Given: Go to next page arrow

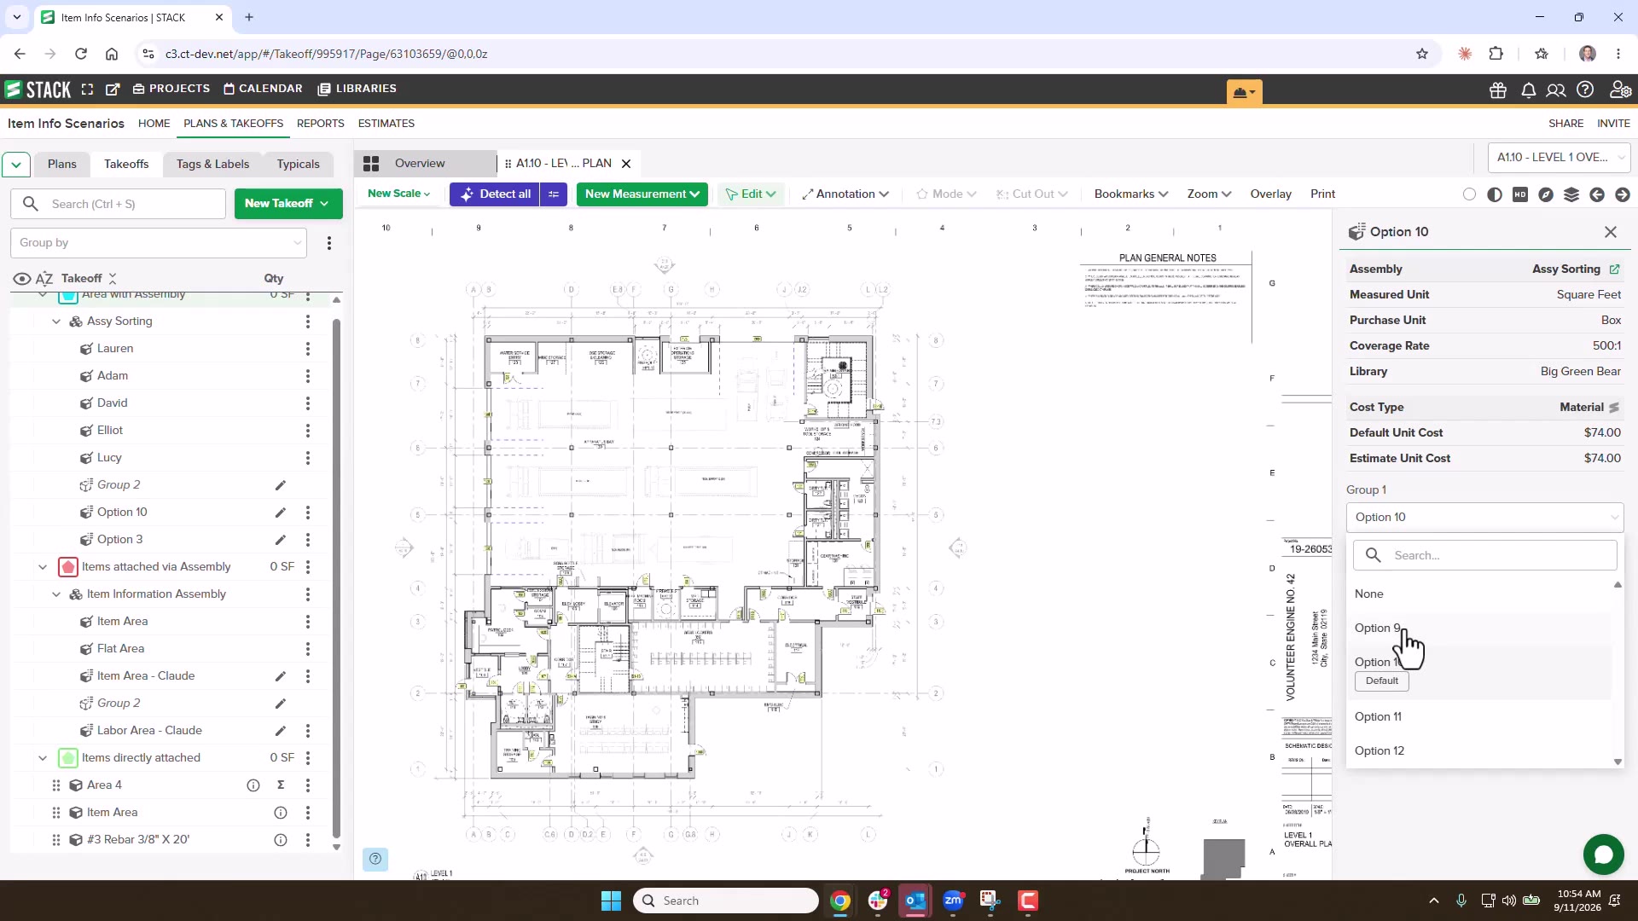Looking at the screenshot, I should 1623,194.
